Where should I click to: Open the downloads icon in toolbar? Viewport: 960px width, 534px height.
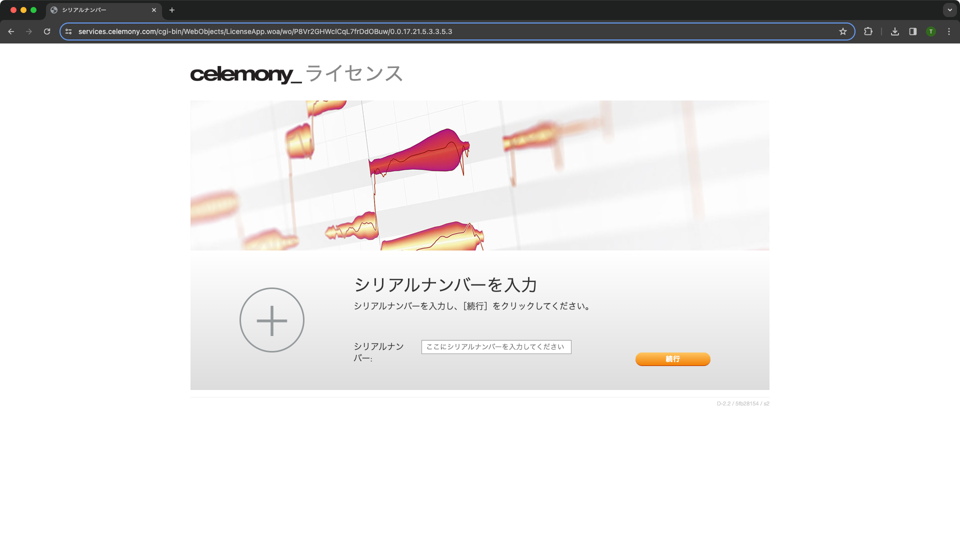tap(895, 31)
